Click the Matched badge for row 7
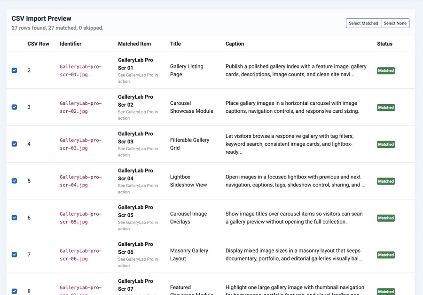Viewport: 423px width, 295px height. [386, 255]
